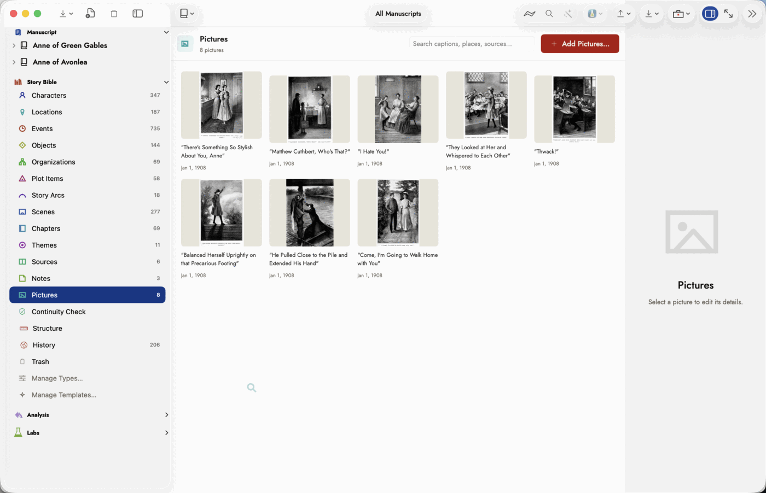
Task: Expand the Labs section
Action: [x=166, y=433]
